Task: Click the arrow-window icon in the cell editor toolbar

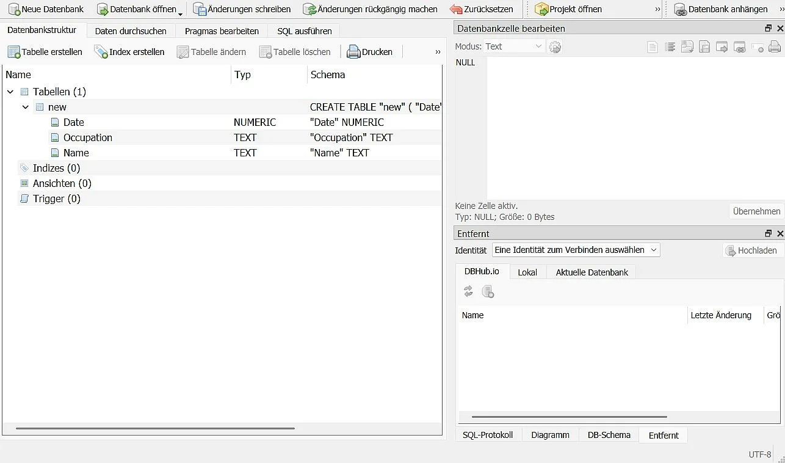Action: coord(722,47)
